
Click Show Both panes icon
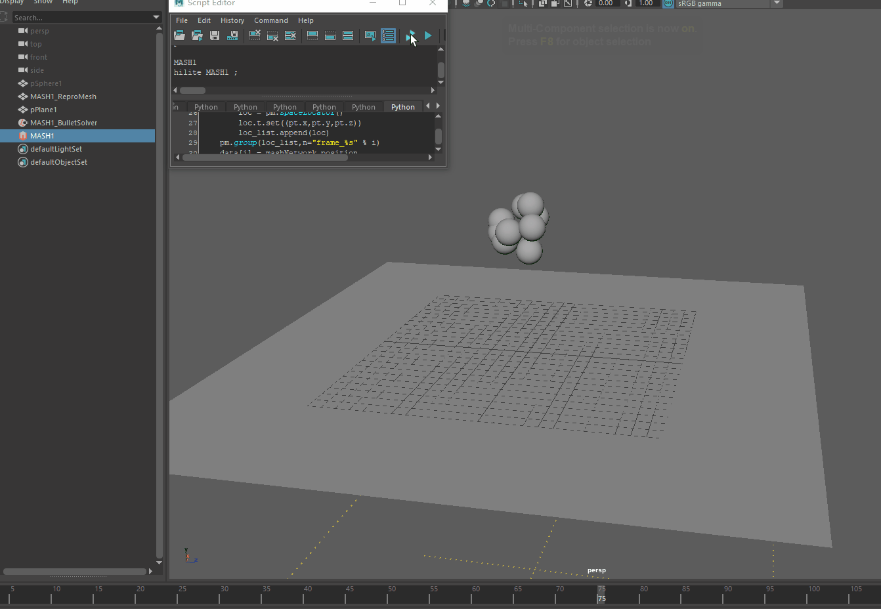point(348,35)
